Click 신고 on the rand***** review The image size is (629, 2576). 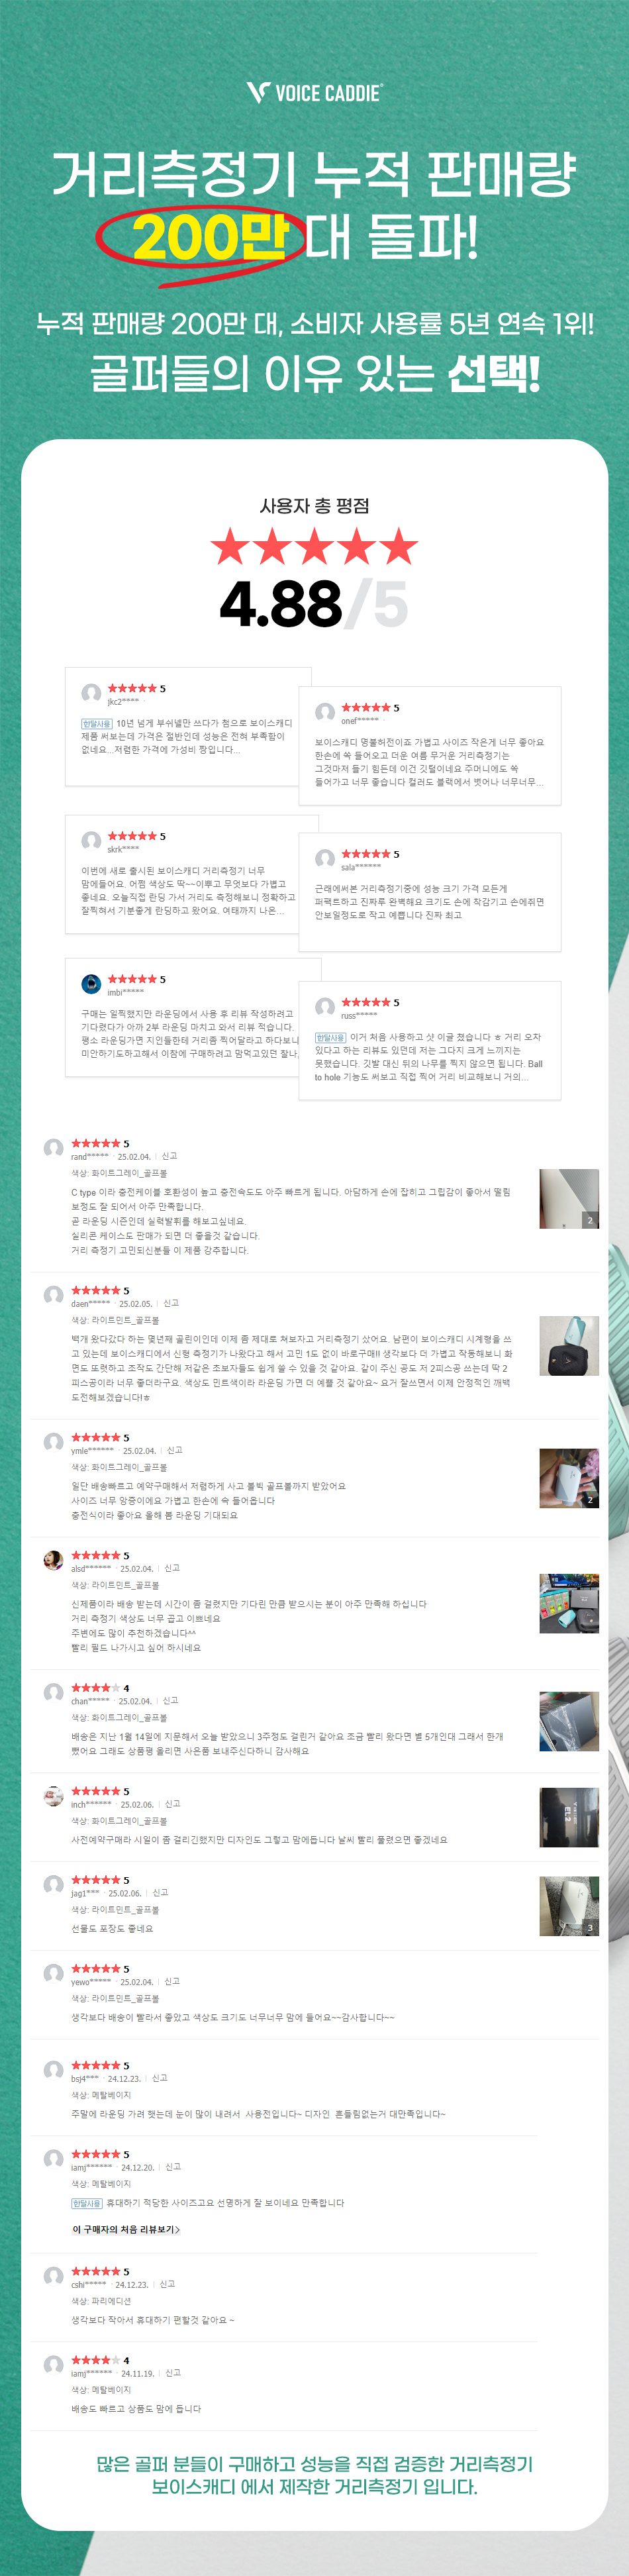coord(169,1156)
